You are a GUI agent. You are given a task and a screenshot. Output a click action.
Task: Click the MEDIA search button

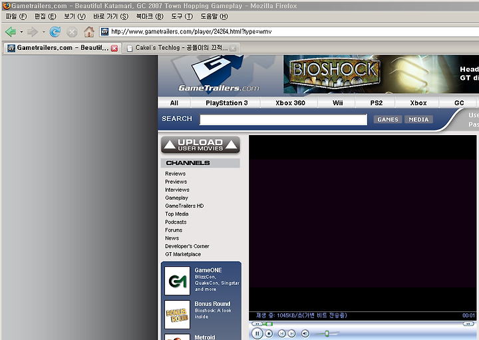418,120
